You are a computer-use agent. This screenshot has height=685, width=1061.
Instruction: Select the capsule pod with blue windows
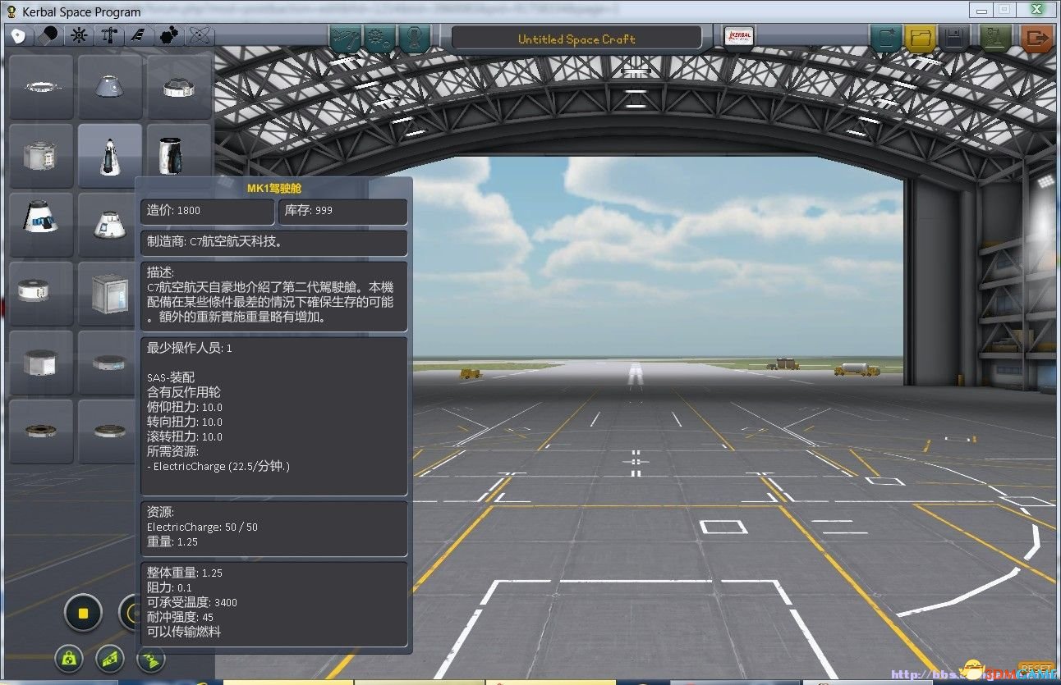[x=41, y=225]
